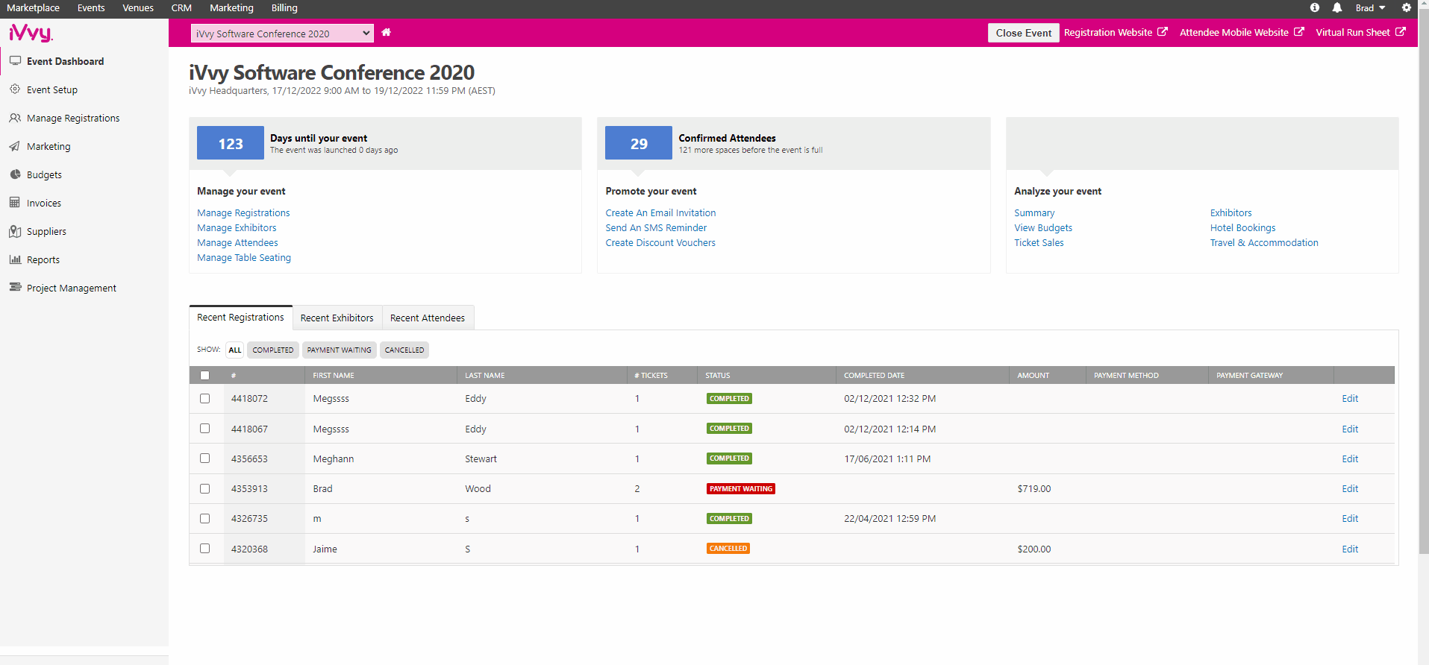Click the PAYMENT WAITING status badge

pyautogui.click(x=741, y=489)
